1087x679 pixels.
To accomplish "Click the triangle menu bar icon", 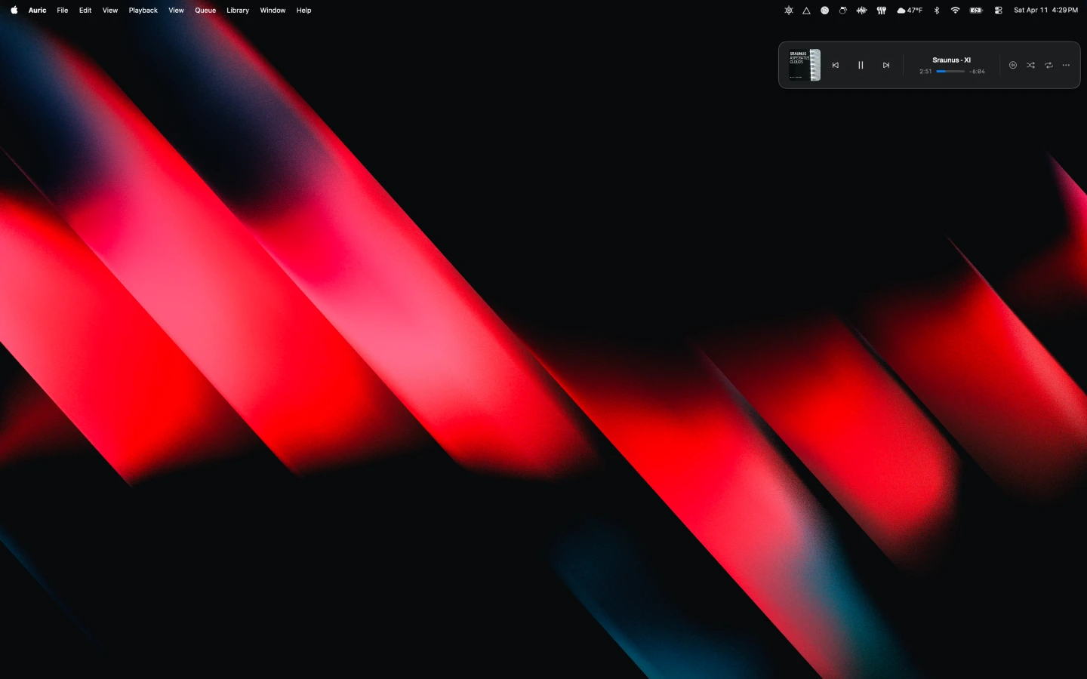I will [x=806, y=11].
